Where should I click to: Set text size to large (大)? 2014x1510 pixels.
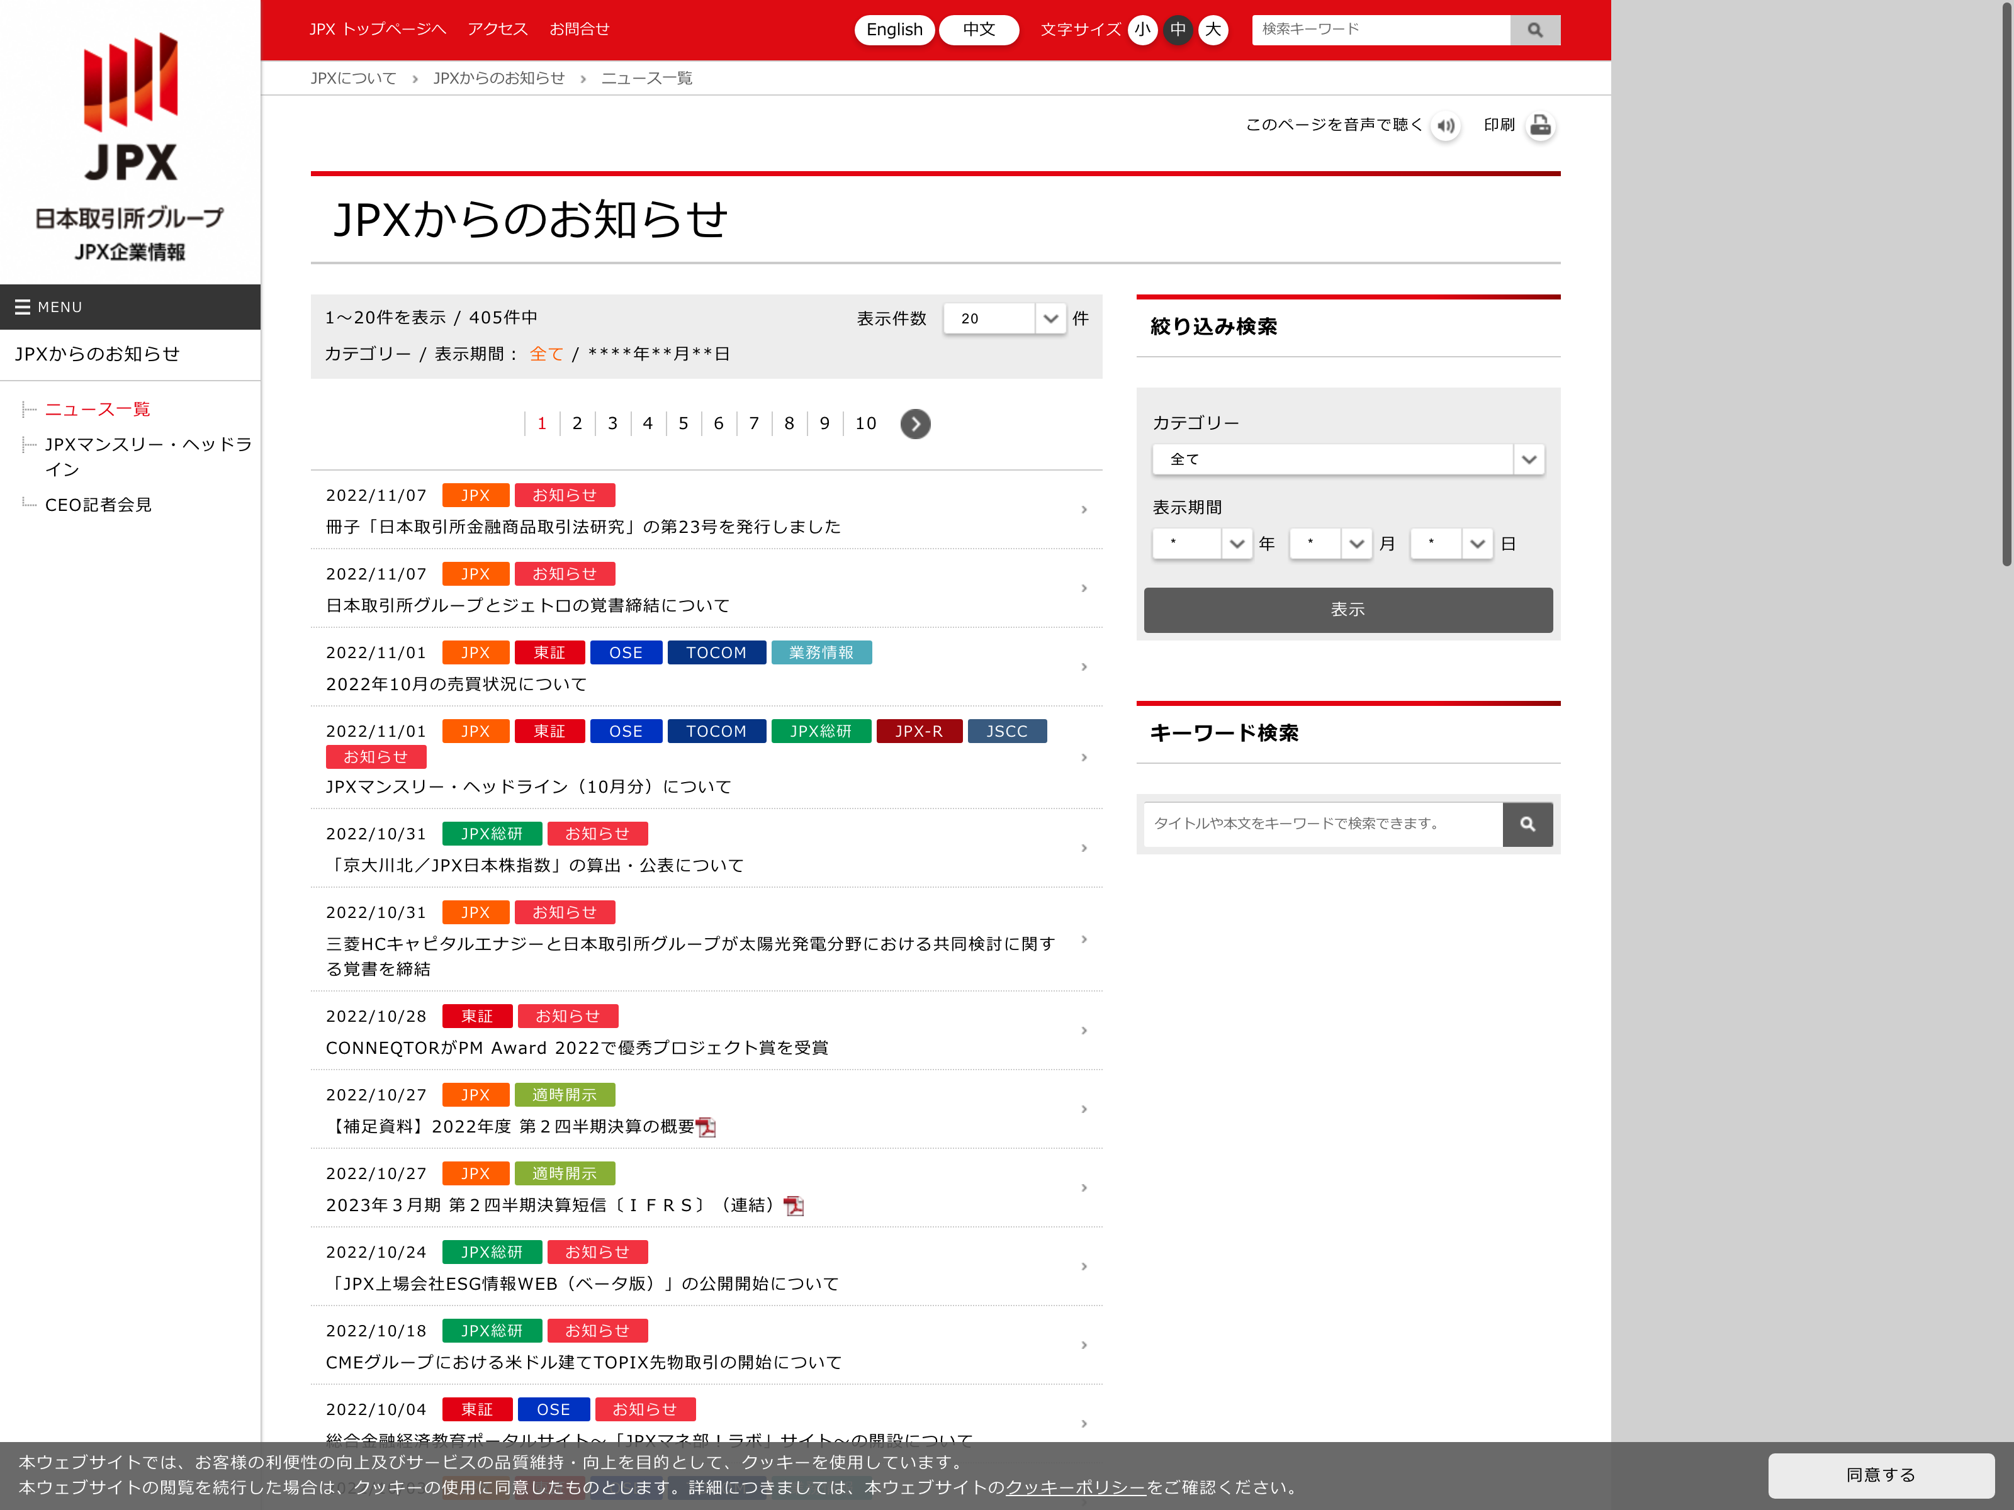coord(1213,30)
